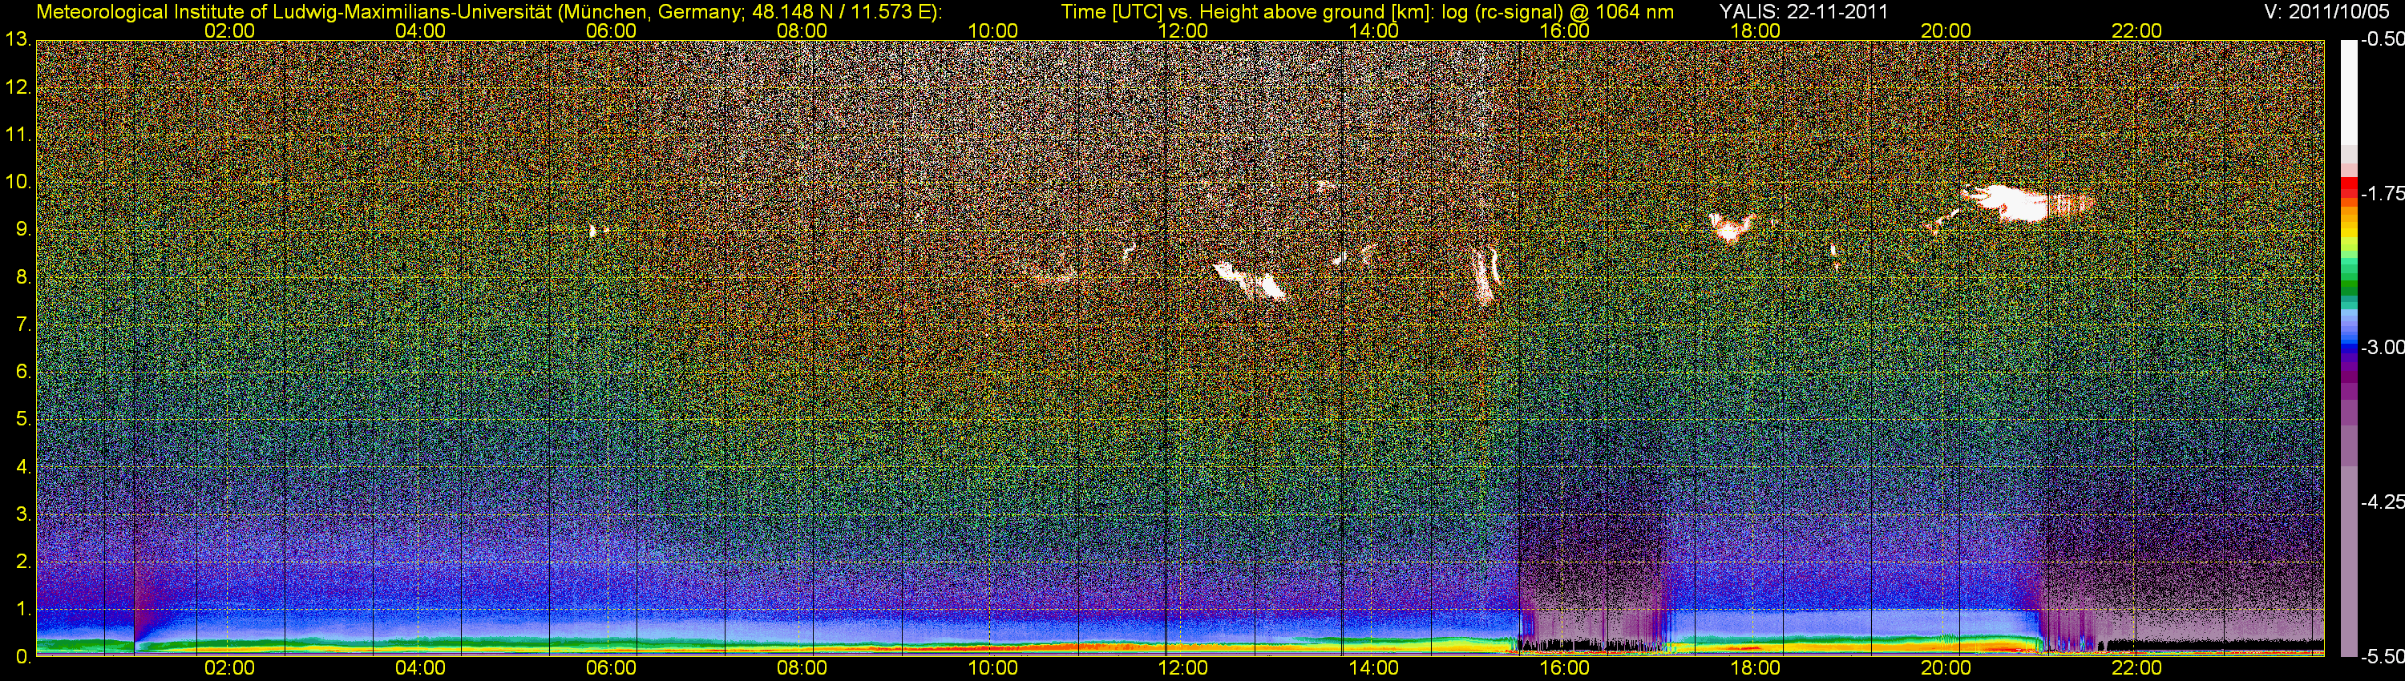Click the 04:00 label on the bottom time axis
The width and height of the screenshot is (2405, 681).
click(420, 668)
